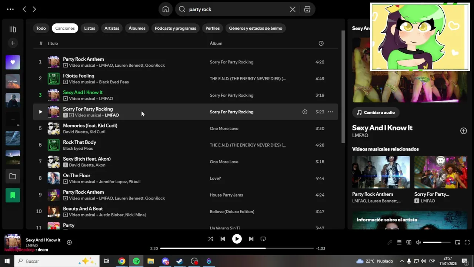The image size is (474, 267).
Task: Open now playing album cover in player bar
Action: click(12, 243)
